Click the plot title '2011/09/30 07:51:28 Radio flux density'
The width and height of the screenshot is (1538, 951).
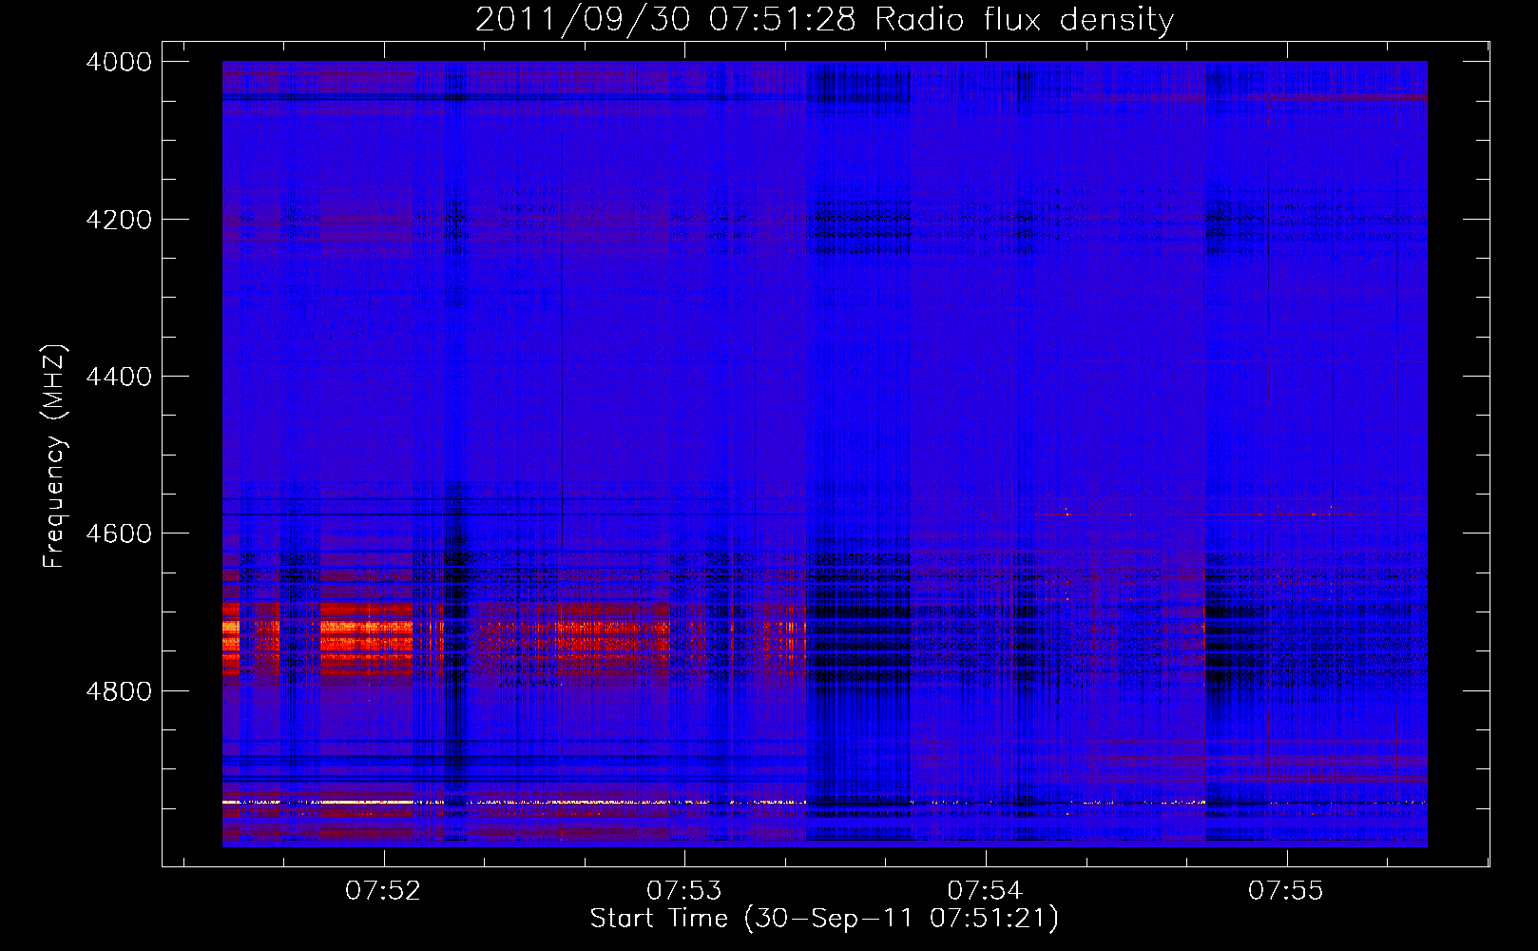pyautogui.click(x=824, y=20)
